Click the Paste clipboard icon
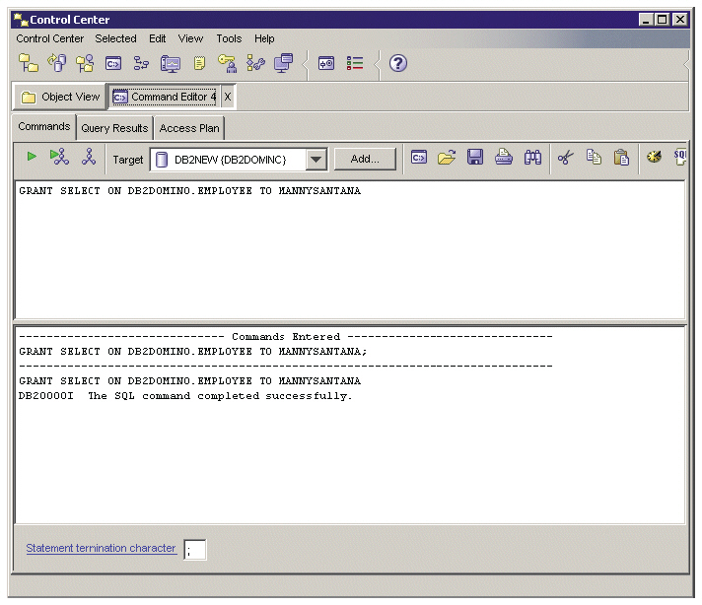Viewport: 702px width, 605px height. point(621,158)
